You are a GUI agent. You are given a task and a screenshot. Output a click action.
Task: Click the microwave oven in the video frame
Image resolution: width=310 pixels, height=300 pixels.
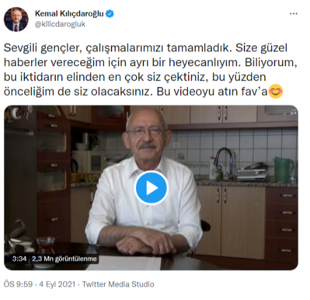(x=89, y=162)
